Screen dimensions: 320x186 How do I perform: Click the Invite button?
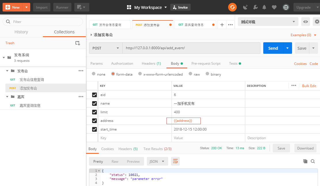(180, 7)
